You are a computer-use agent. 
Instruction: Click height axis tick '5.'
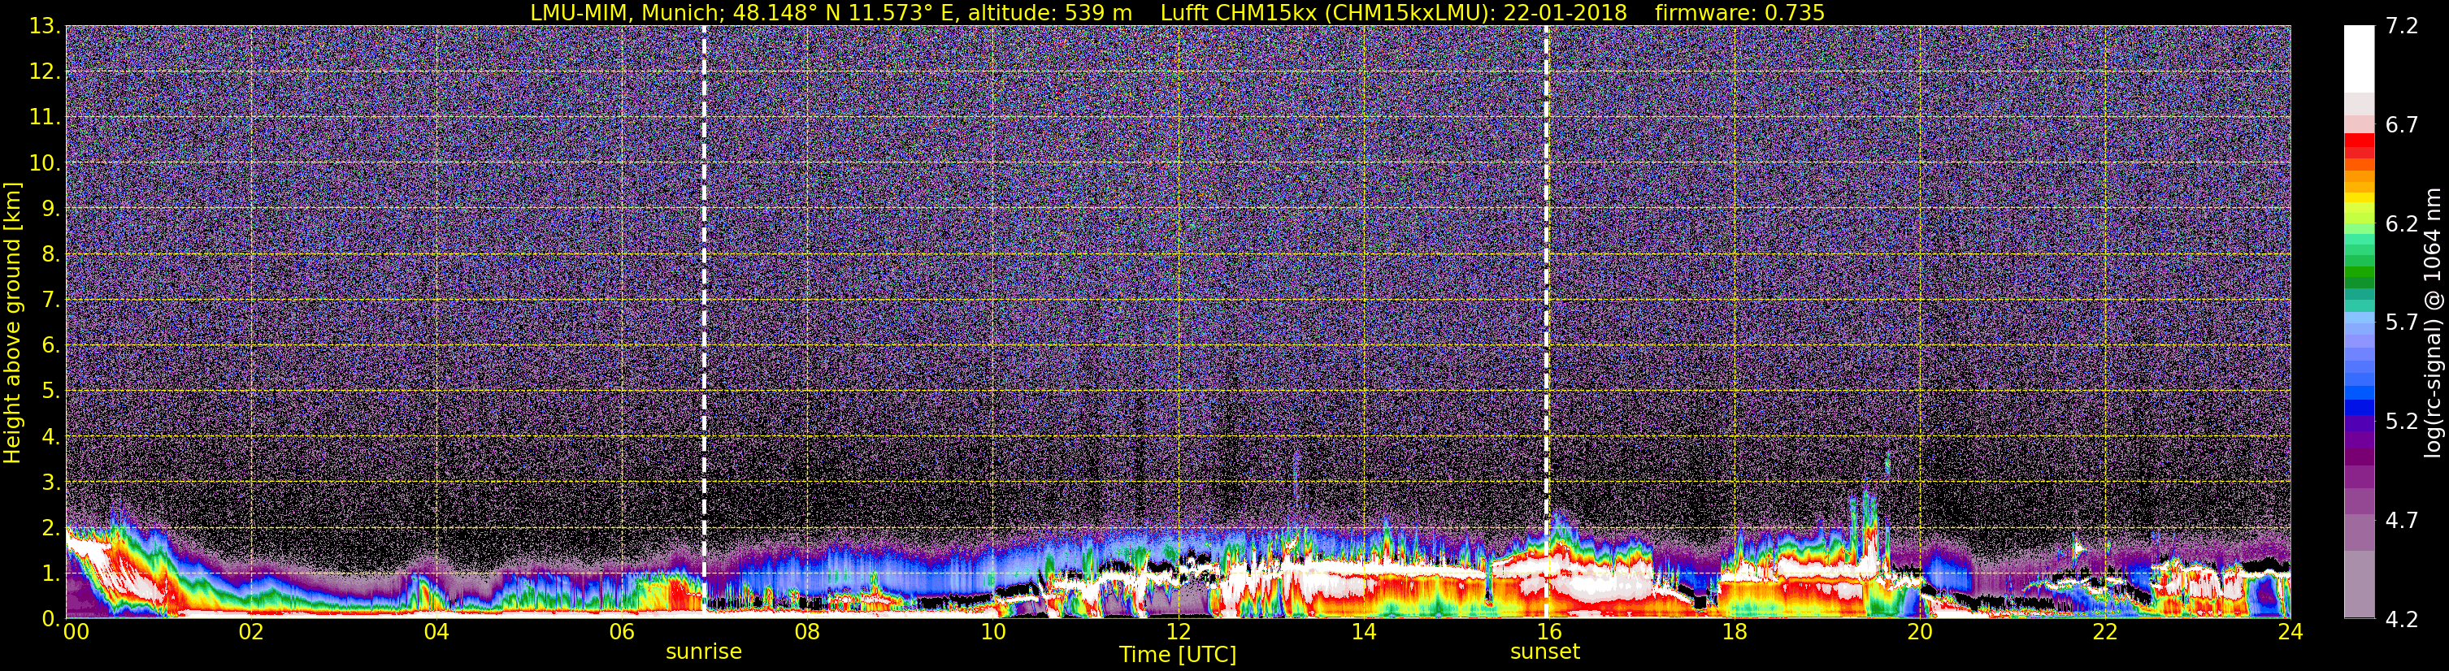(50, 391)
